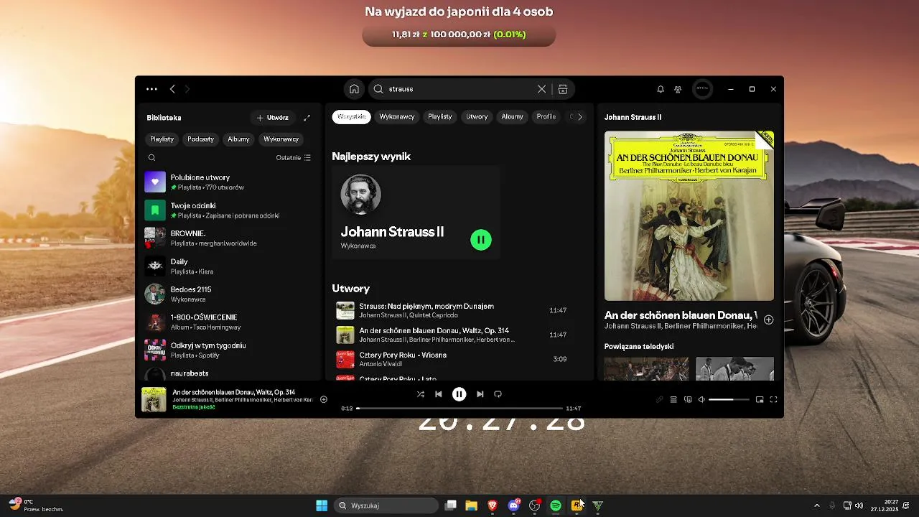The height and width of the screenshot is (517, 919).
Task: Open the lyrics microphone icon
Action: click(660, 400)
